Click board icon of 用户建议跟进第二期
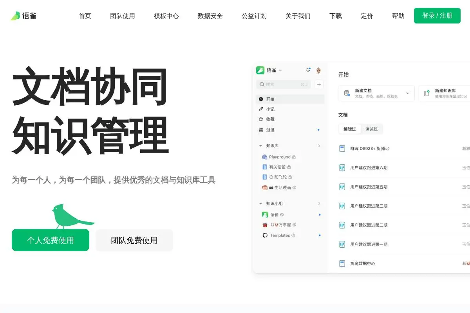Image resolution: width=470 pixels, height=313 pixels. [342, 225]
